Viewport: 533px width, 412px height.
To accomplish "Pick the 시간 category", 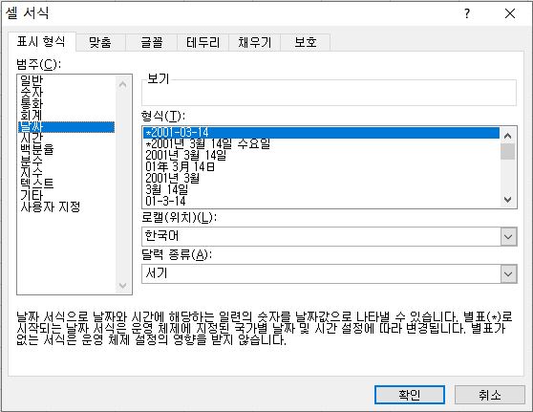I will 66,138.
